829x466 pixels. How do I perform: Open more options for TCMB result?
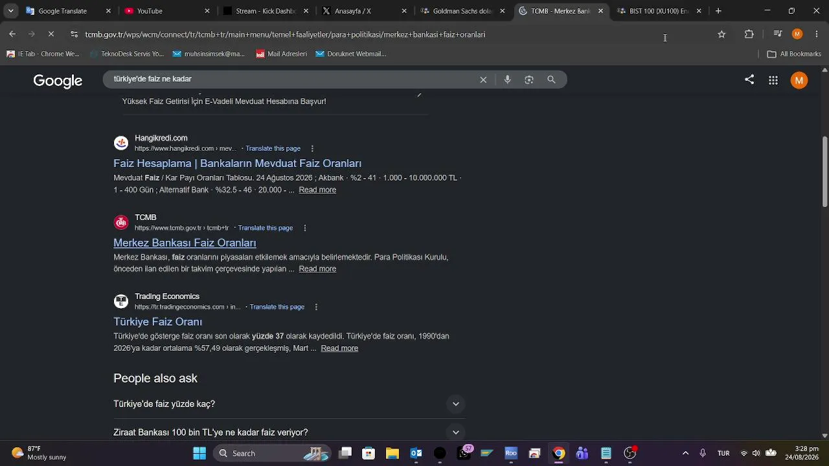pos(305,228)
